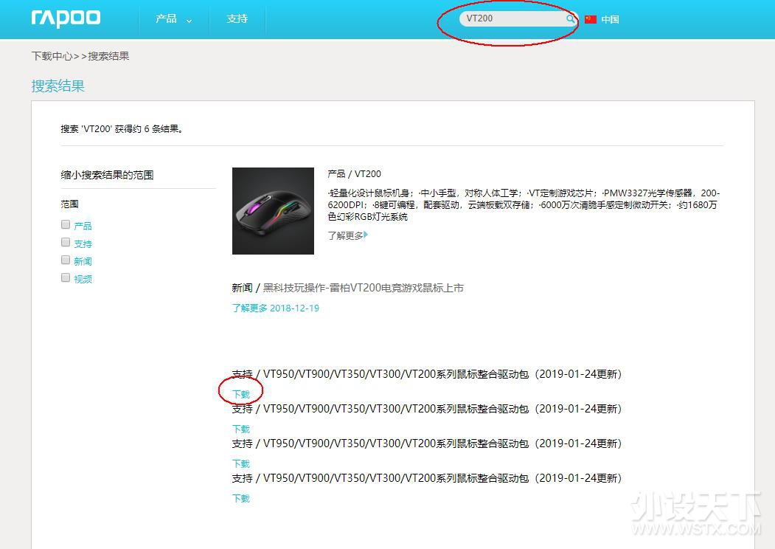Image resolution: width=775 pixels, height=549 pixels.
Task: Click the 支持 filter label link
Action: 83,244
